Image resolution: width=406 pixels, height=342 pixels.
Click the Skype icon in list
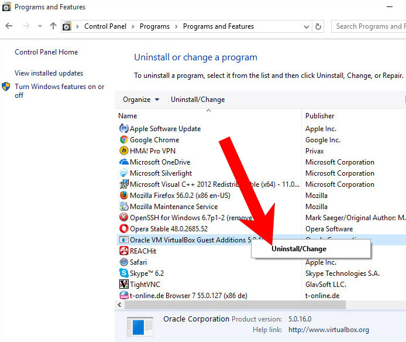click(124, 273)
